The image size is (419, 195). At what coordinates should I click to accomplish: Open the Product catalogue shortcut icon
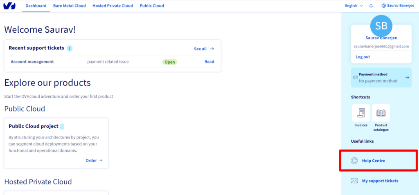(x=381, y=113)
